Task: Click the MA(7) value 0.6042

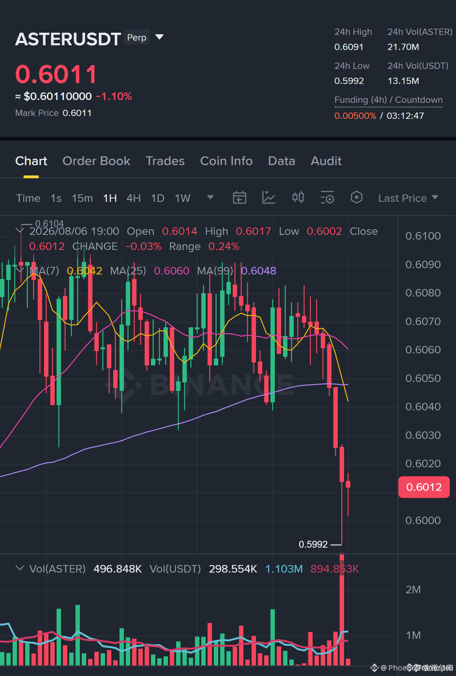Action: [85, 271]
